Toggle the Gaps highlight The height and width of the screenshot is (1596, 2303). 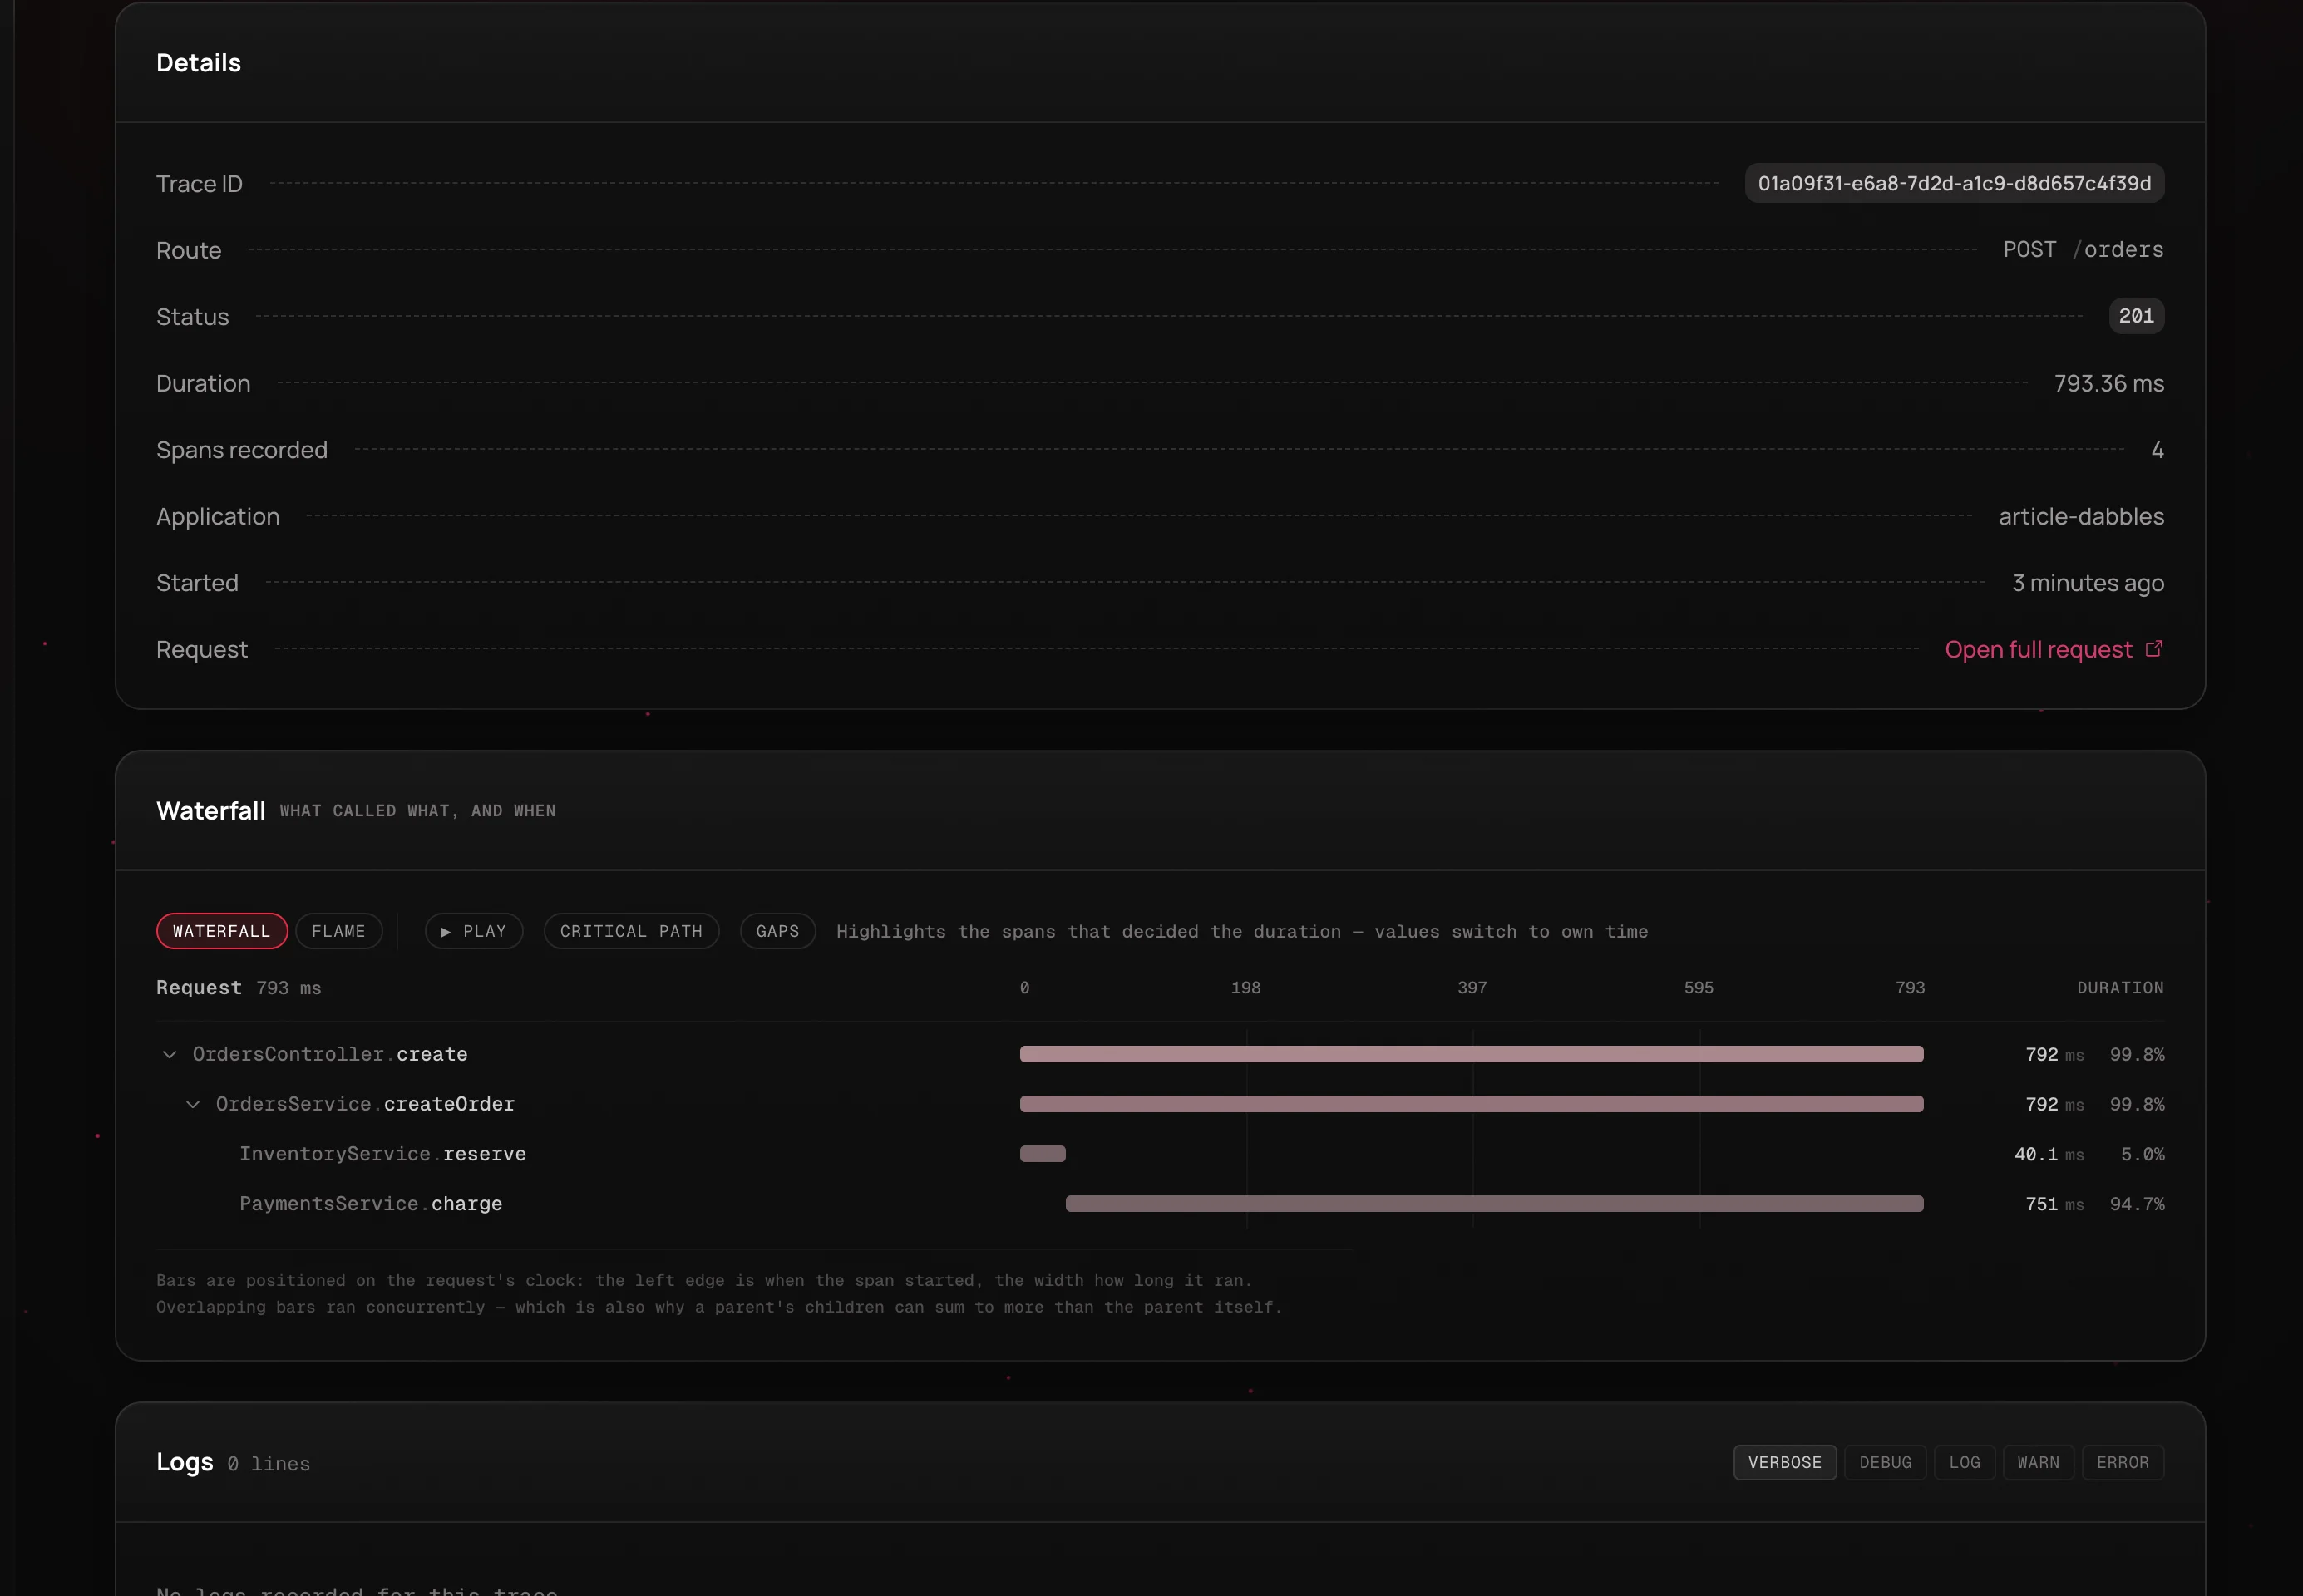pyautogui.click(x=777, y=931)
